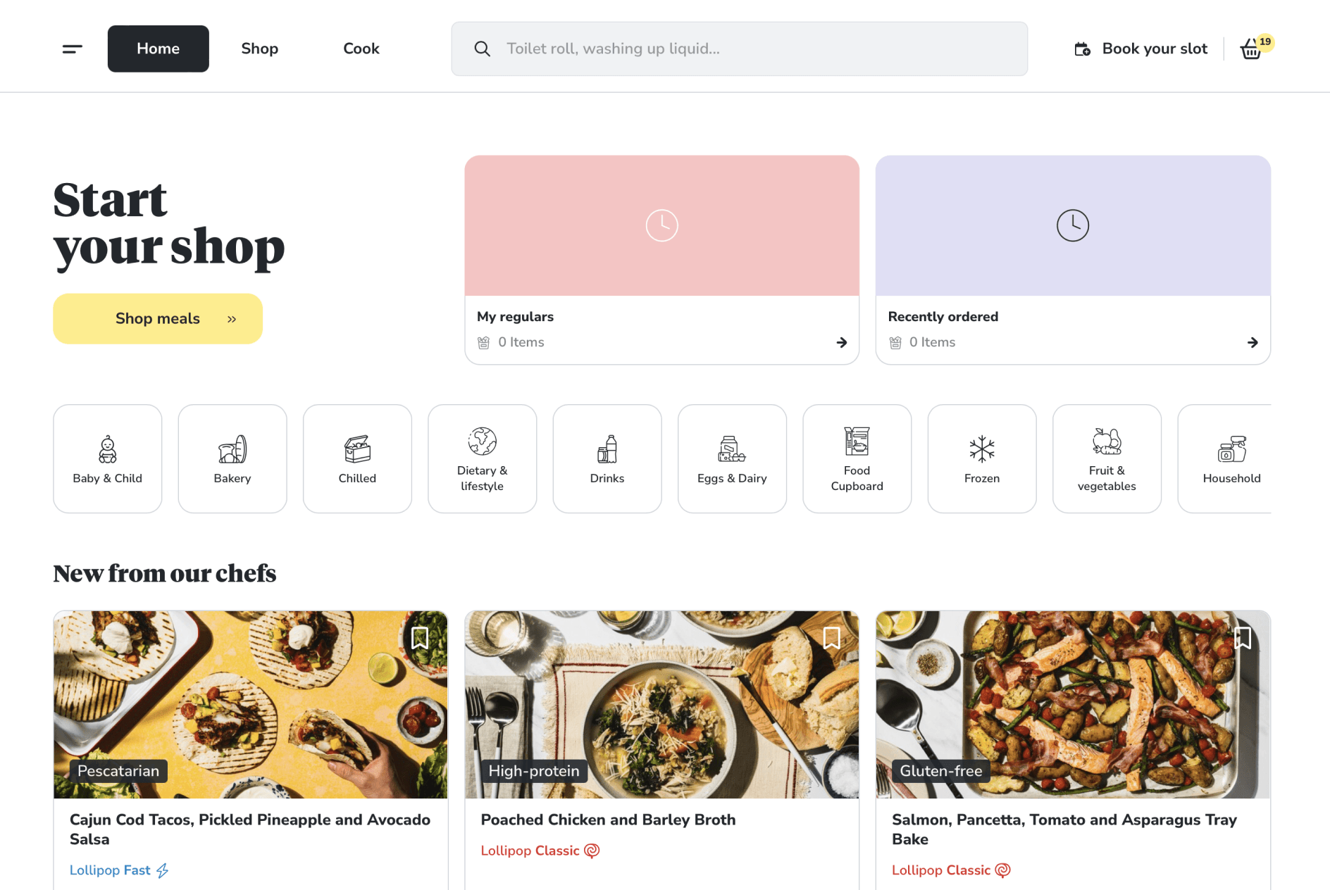Select the Drinks category tile
The height and width of the screenshot is (890, 1330).
tap(607, 458)
